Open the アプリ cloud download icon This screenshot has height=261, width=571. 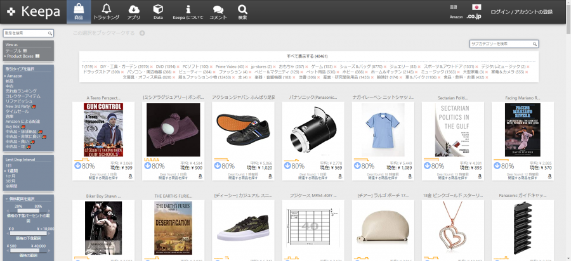coord(134,9)
